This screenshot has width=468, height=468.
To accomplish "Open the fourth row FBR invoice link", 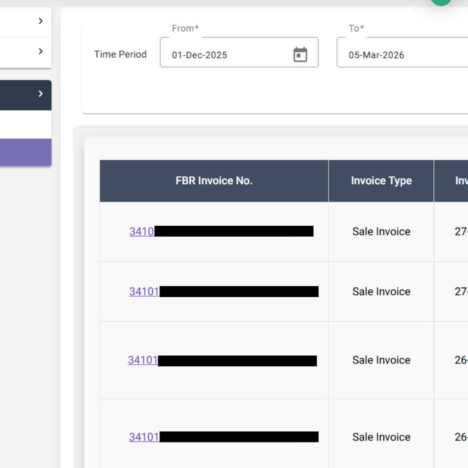I will (144, 437).
